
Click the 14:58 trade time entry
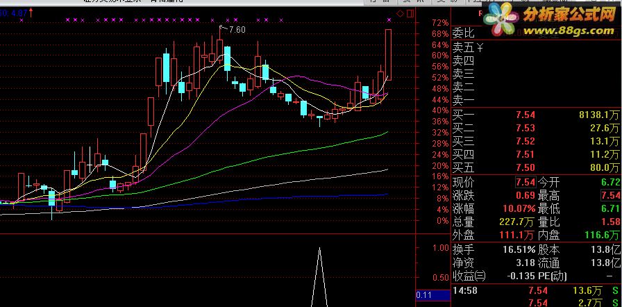[465, 291]
